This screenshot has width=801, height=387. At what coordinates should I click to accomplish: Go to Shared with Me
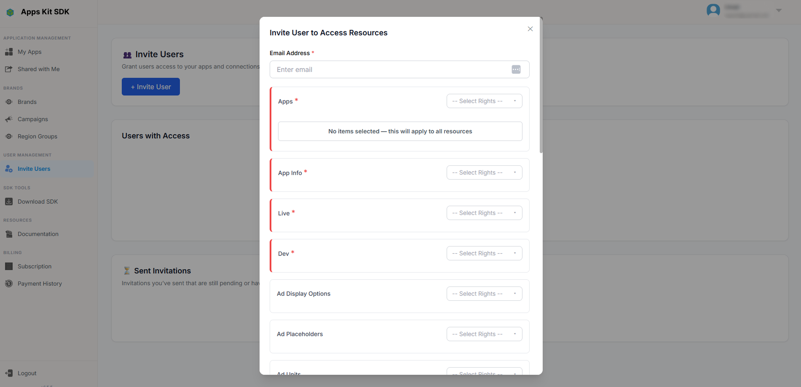pos(39,69)
